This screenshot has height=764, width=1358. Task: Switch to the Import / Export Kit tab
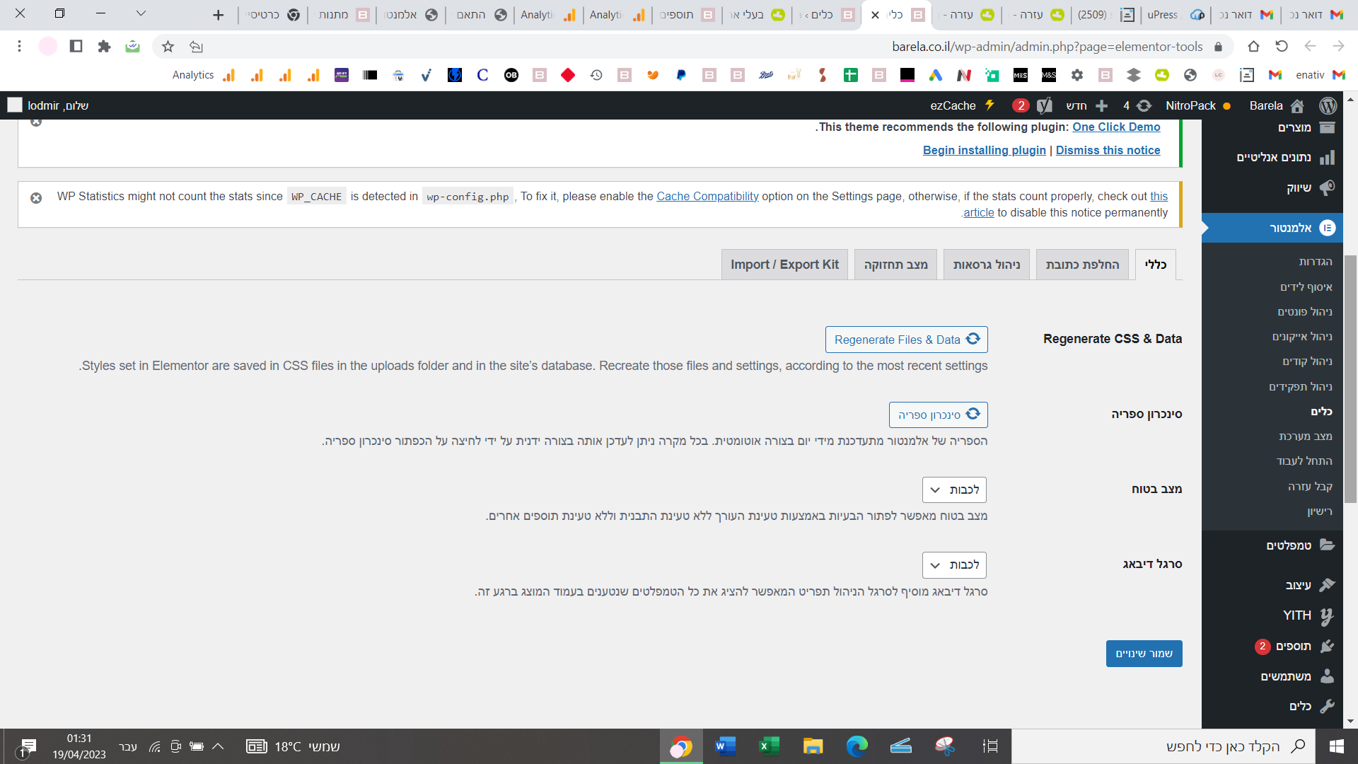tap(784, 265)
